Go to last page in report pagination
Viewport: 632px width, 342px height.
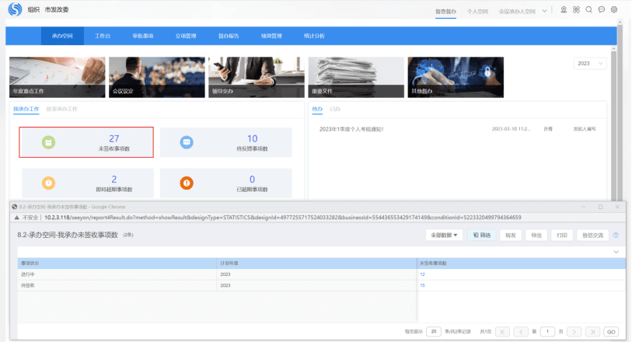[592, 332]
